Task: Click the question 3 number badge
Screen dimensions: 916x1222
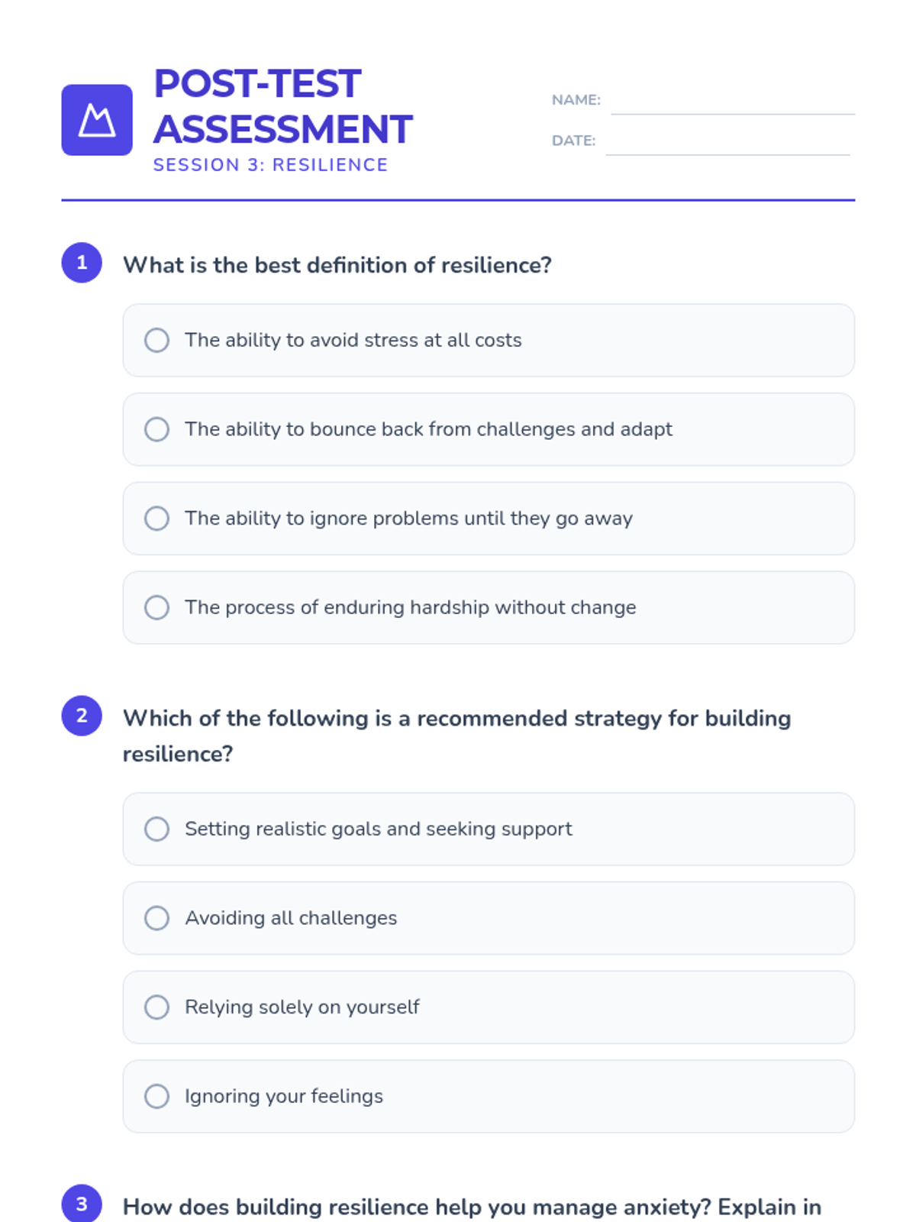Action: click(x=82, y=1204)
